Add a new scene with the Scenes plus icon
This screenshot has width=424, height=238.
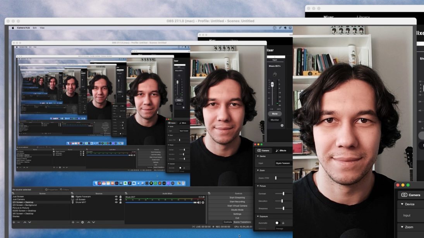[14, 222]
